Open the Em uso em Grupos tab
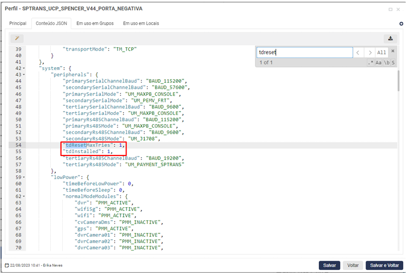Image resolution: width=409 pixels, height=275 pixels. coord(95,23)
